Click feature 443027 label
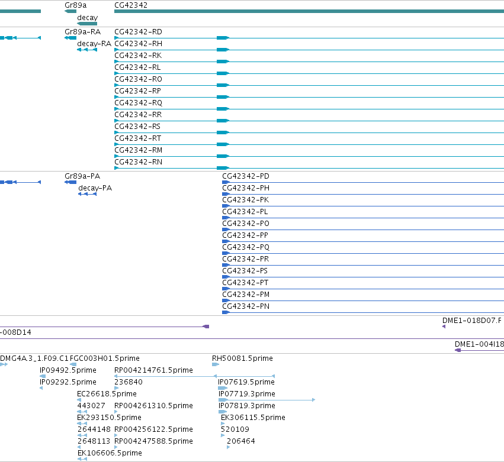 click(x=91, y=406)
